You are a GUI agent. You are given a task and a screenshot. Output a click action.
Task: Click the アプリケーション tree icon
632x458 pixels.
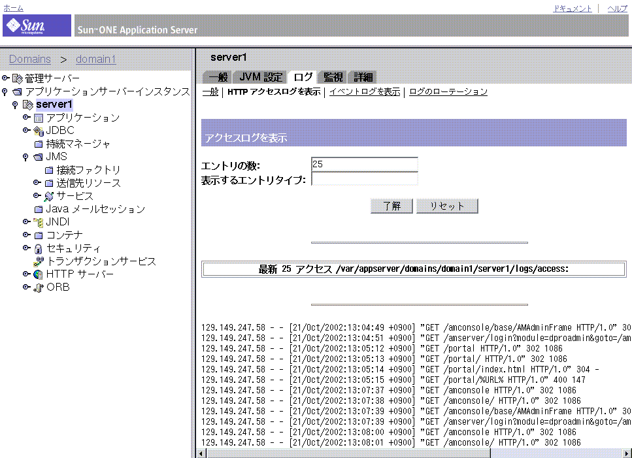tap(39, 118)
